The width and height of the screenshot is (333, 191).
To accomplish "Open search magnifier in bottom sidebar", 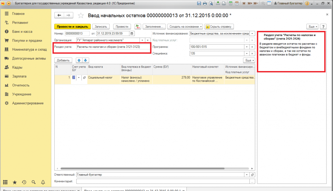I will coord(33,182).
